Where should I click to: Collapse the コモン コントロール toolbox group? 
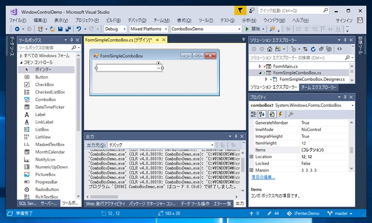click(21, 62)
